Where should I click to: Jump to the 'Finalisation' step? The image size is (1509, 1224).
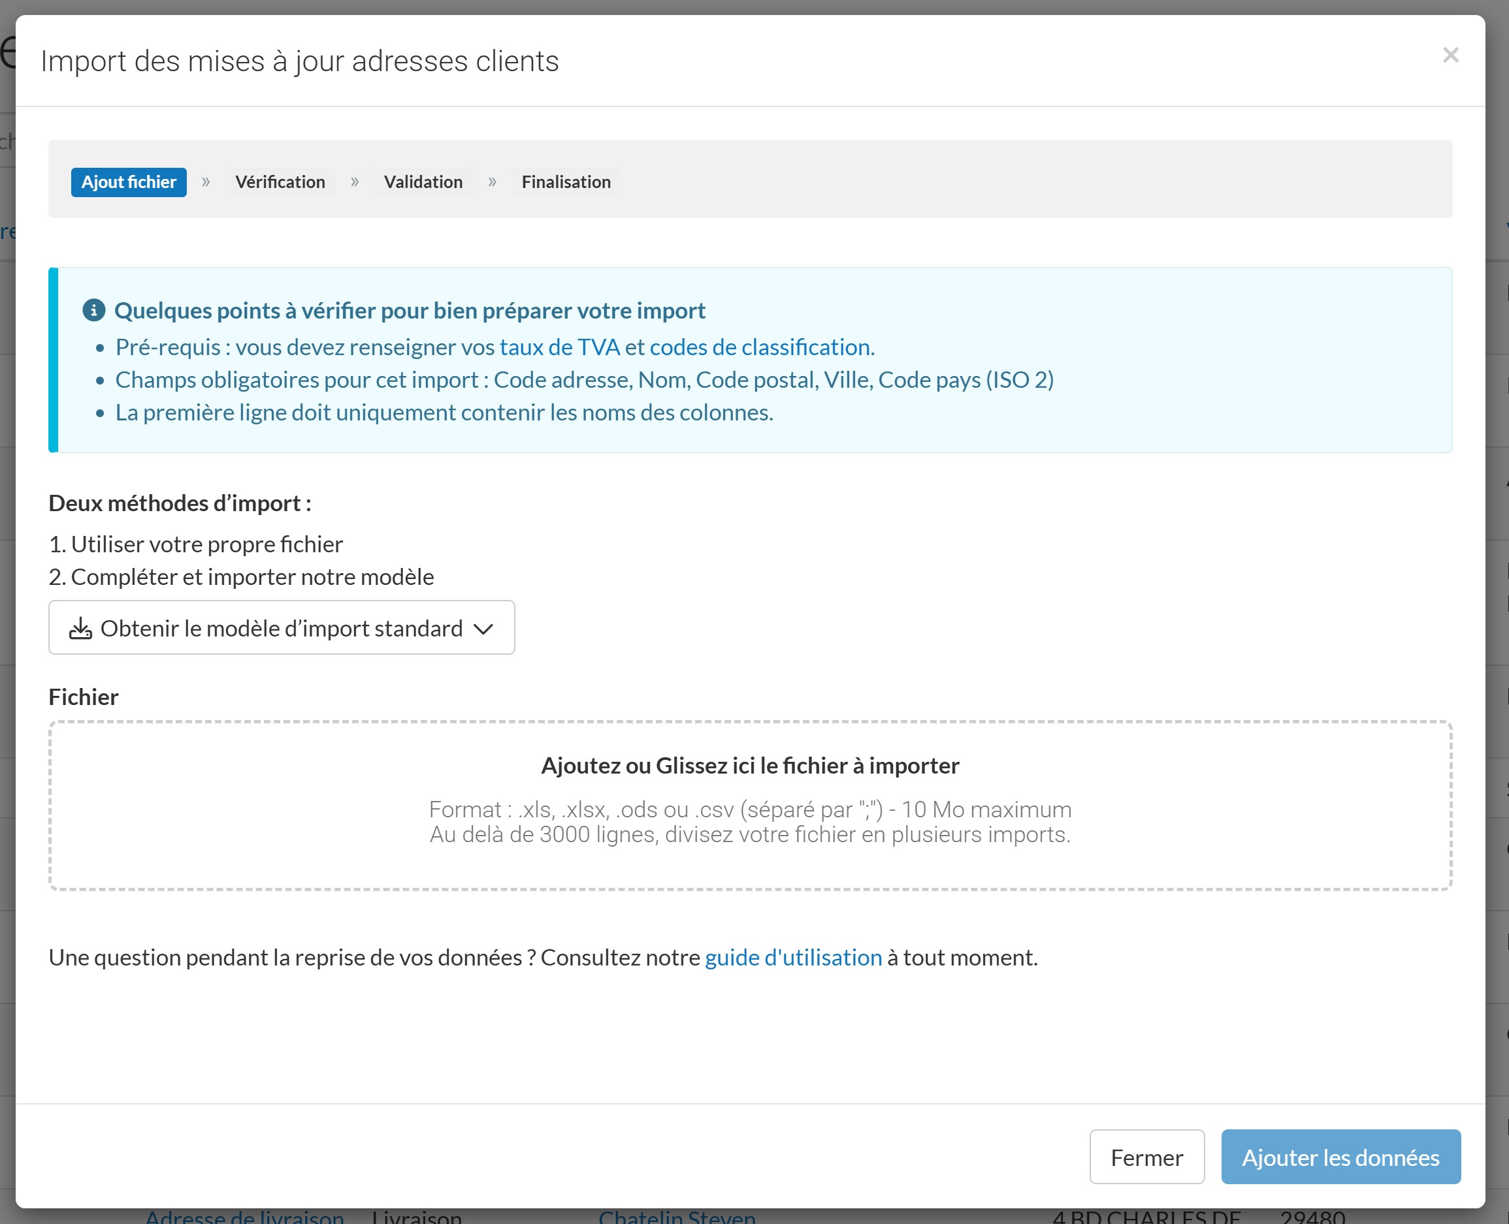pos(566,182)
